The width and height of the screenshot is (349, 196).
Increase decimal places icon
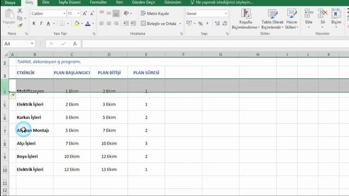pyautogui.click(x=217, y=23)
